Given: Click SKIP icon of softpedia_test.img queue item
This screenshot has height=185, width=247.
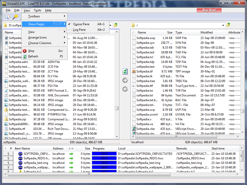Looking at the screenshot, I should pyautogui.click(x=20, y=163).
